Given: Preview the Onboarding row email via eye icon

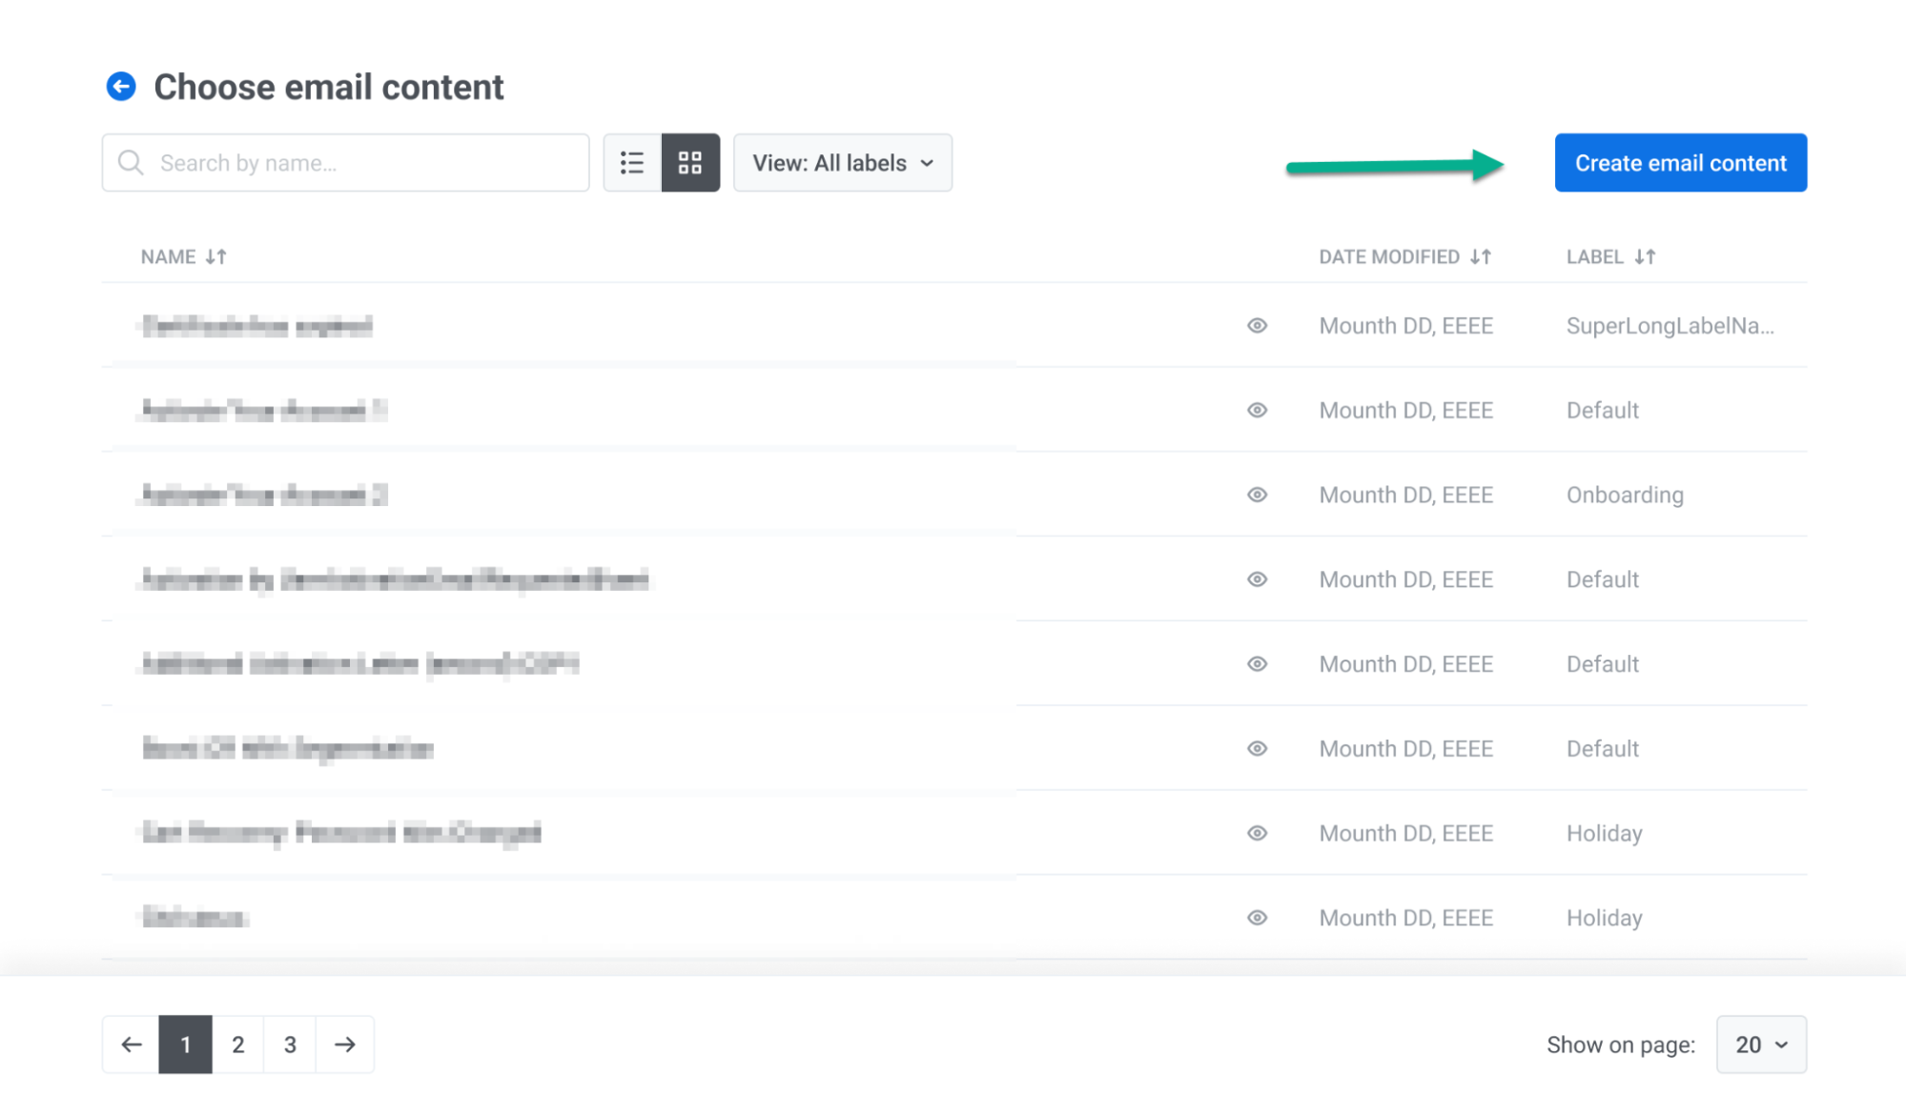Looking at the screenshot, I should coord(1257,495).
